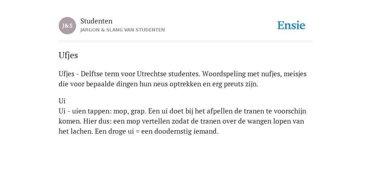Click the Ufjes heading title
Viewport: 371px width, 185px height.
[x=68, y=55]
